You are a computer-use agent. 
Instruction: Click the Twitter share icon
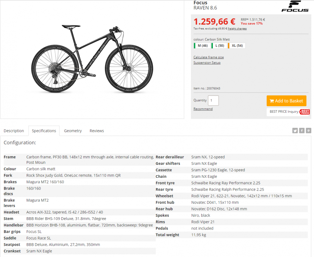tap(295, 131)
